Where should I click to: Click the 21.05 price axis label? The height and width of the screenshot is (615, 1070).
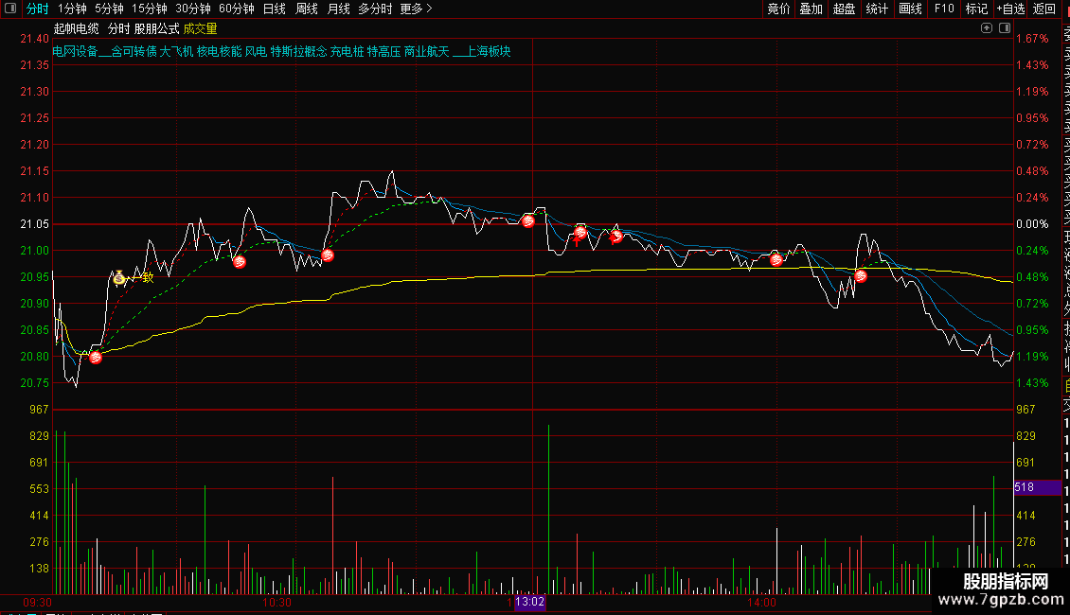[x=35, y=224]
